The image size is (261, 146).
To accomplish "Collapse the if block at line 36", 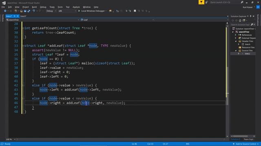I will pos(24,59).
